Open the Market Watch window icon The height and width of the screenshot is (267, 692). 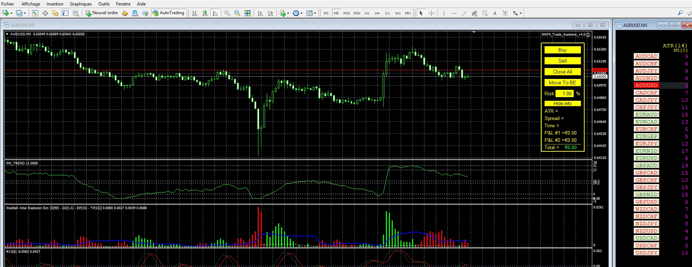35,13
